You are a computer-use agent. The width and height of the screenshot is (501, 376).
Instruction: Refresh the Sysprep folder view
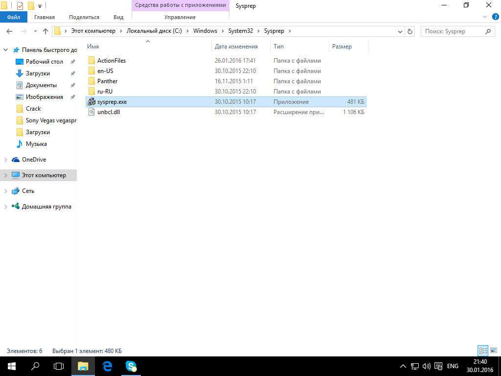pyautogui.click(x=410, y=31)
